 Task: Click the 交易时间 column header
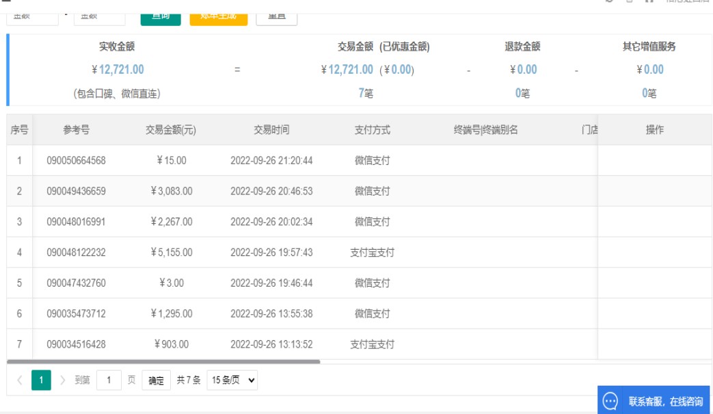[271, 130]
